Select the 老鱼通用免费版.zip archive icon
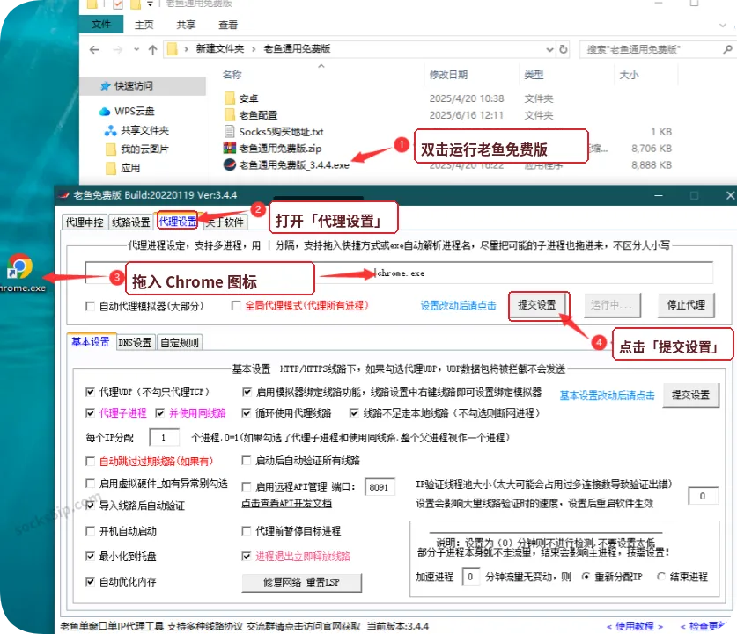Viewport: 737px width, 634px height. pyautogui.click(x=229, y=148)
